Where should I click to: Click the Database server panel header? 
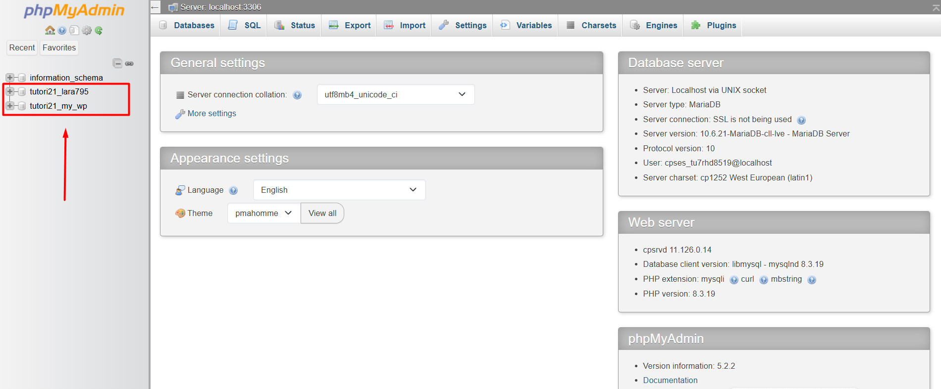774,63
